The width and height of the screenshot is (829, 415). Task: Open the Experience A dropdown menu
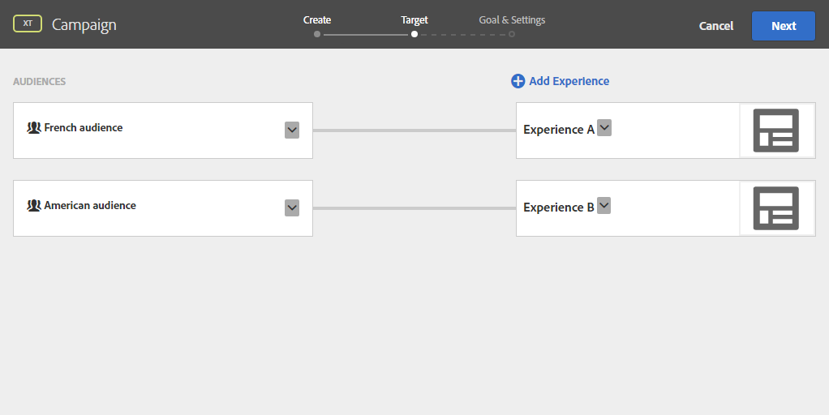click(x=604, y=128)
